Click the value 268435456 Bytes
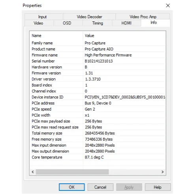This screenshot has width=194, height=194. pyautogui.click(x=100, y=133)
